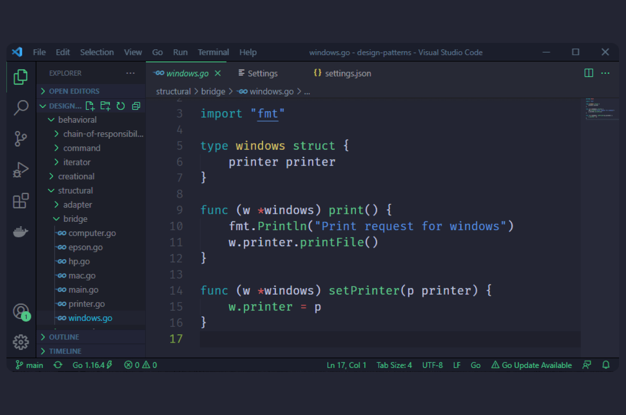Refresh the explorer file tree

(x=120, y=106)
